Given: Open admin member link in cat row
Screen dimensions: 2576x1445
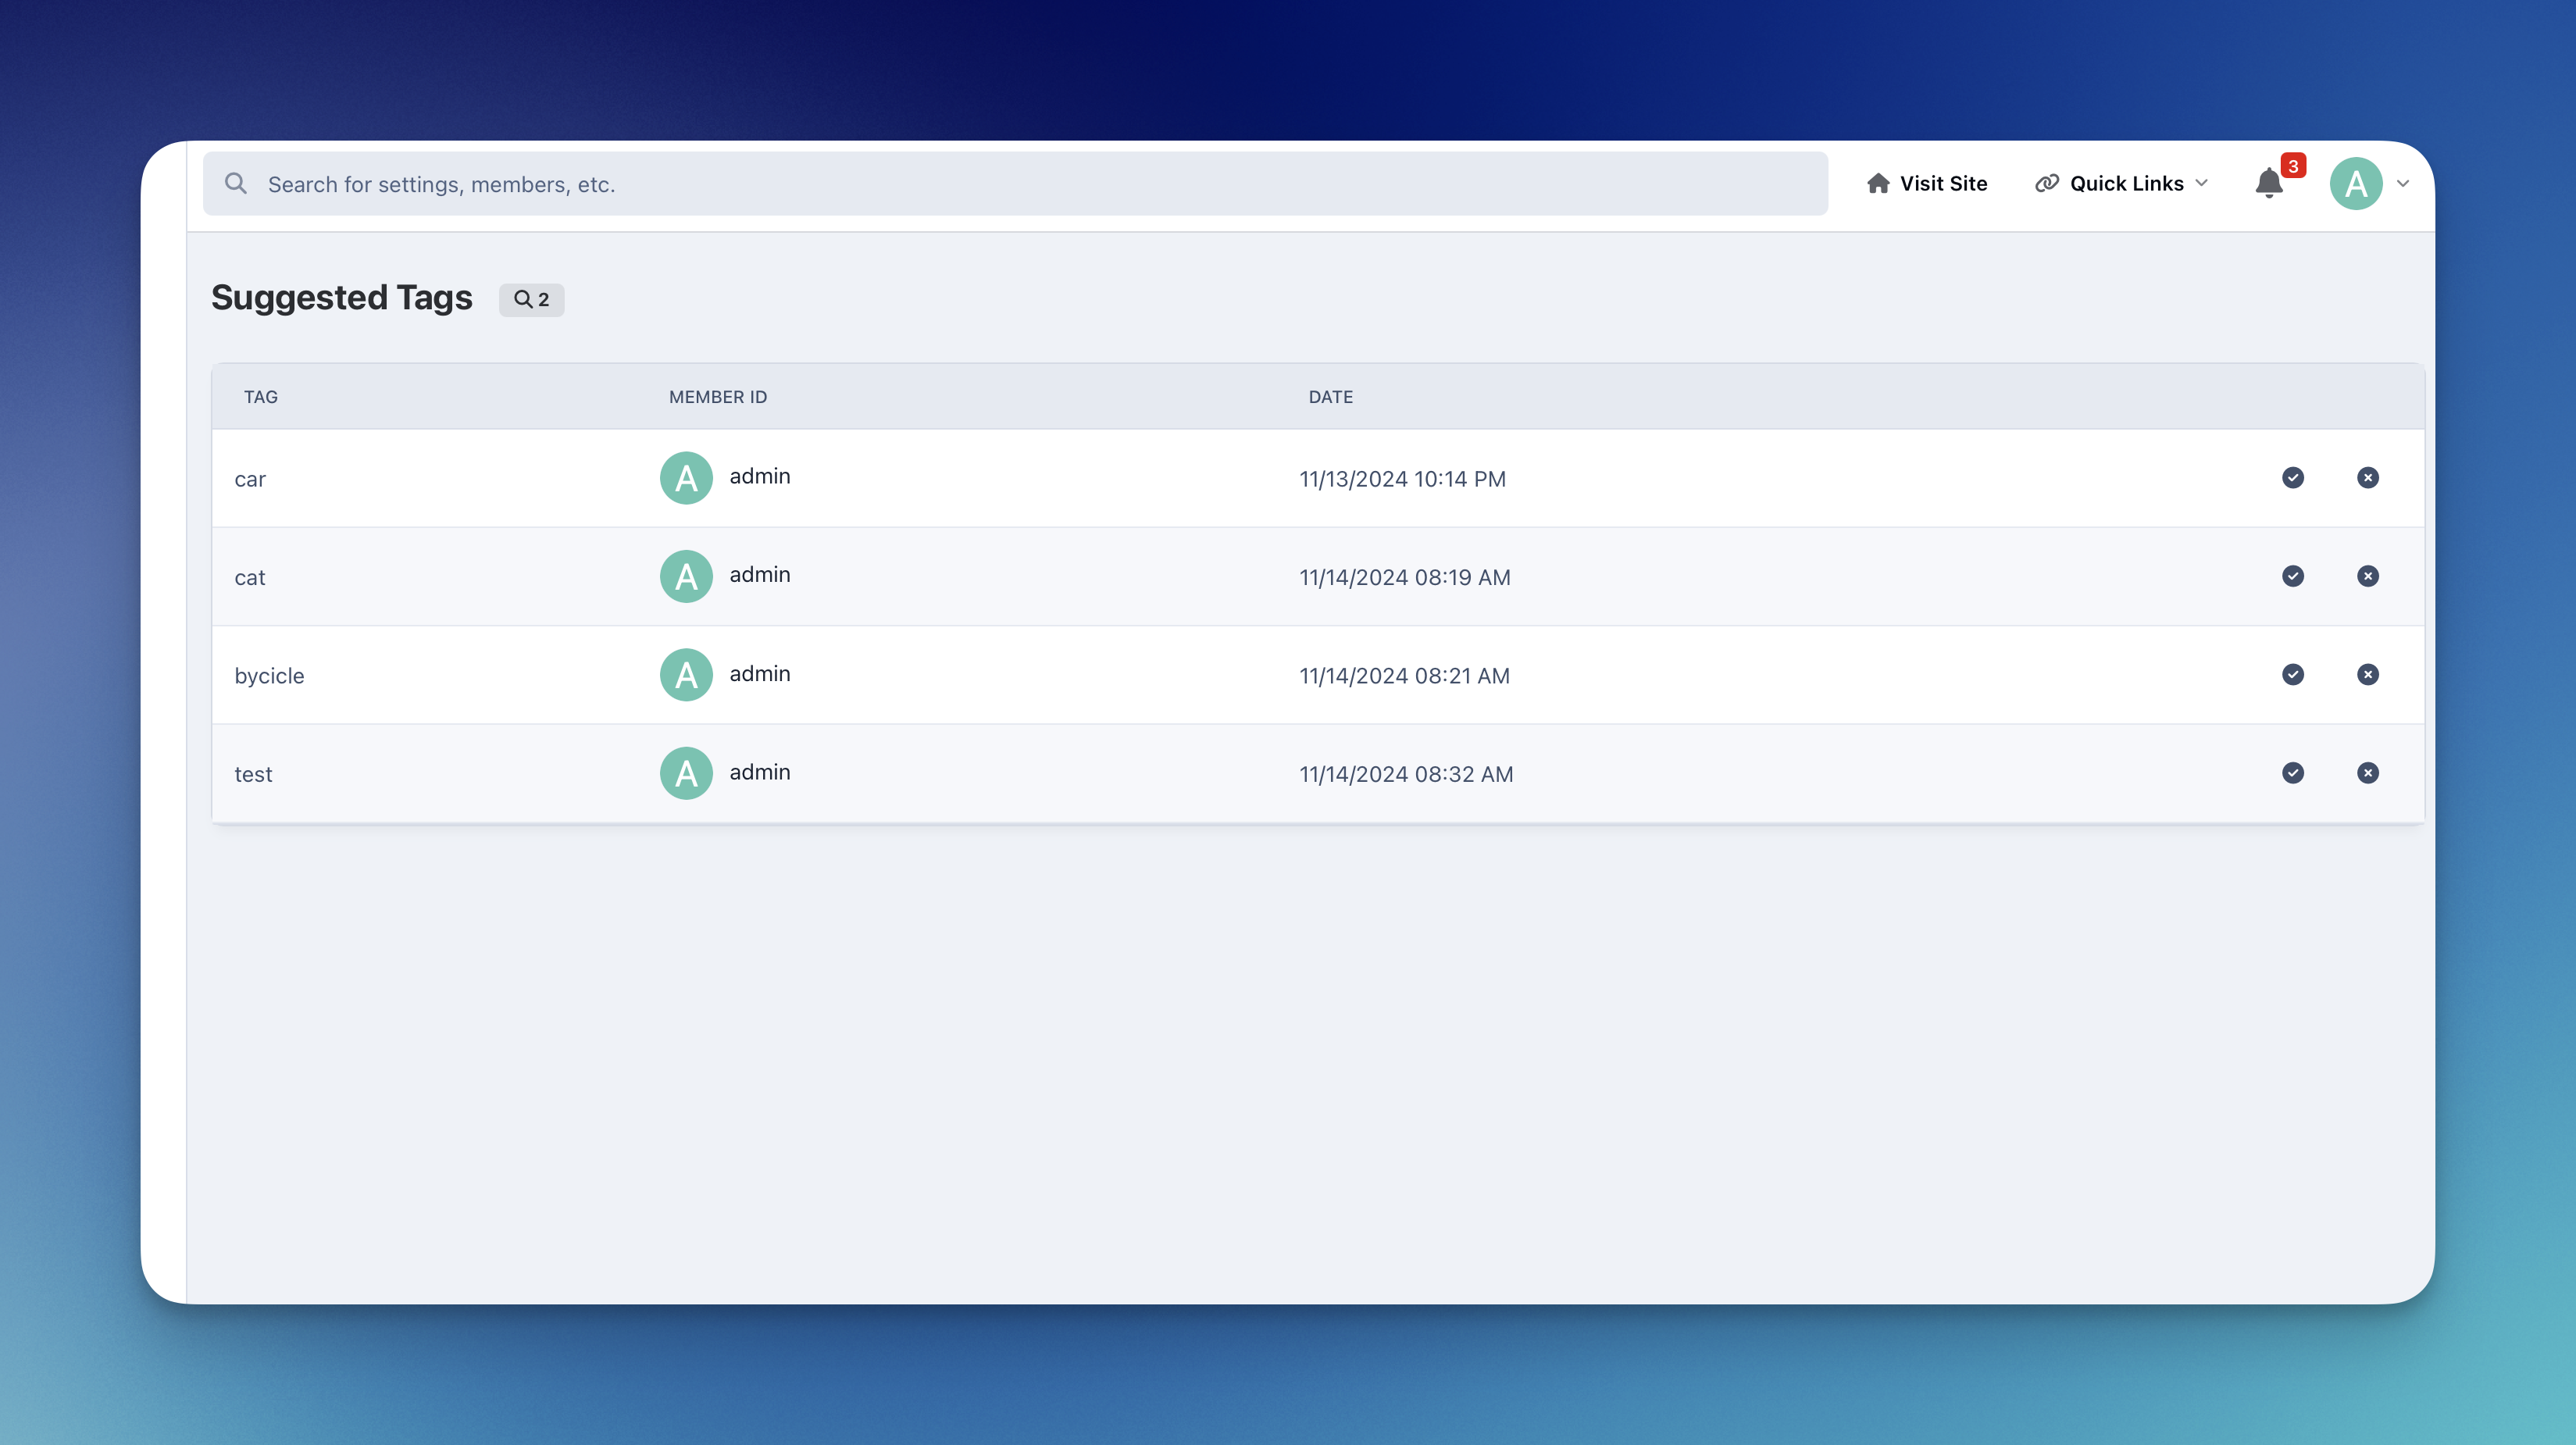Looking at the screenshot, I should click(760, 574).
